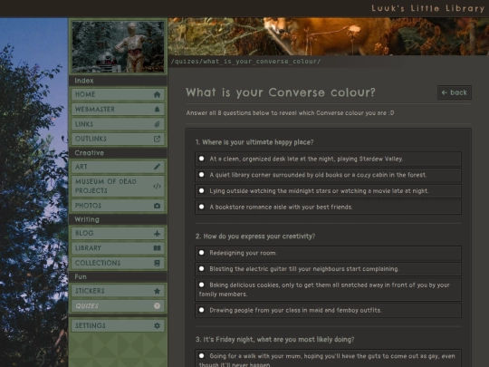
Task: Open the SETTINGS page
Action: click(118, 325)
